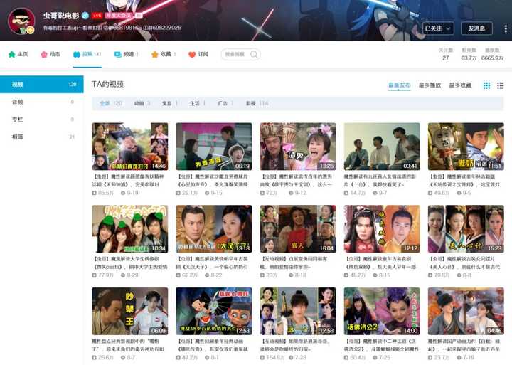Sort videos by 最多播放
512x365 pixels.
[x=430, y=85]
